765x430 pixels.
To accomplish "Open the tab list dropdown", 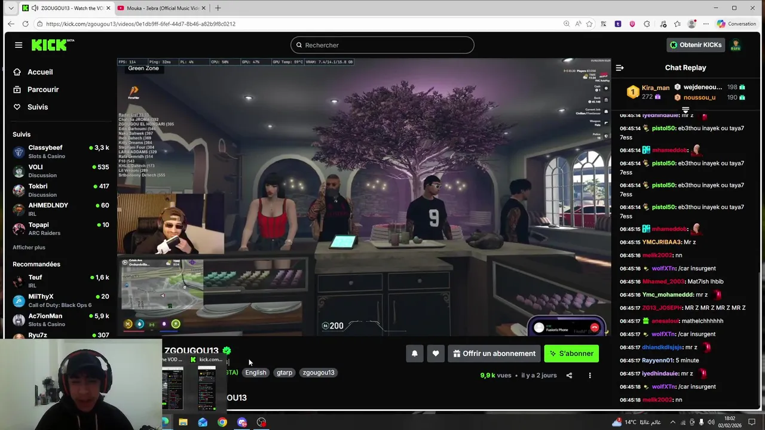I will coord(10,8).
